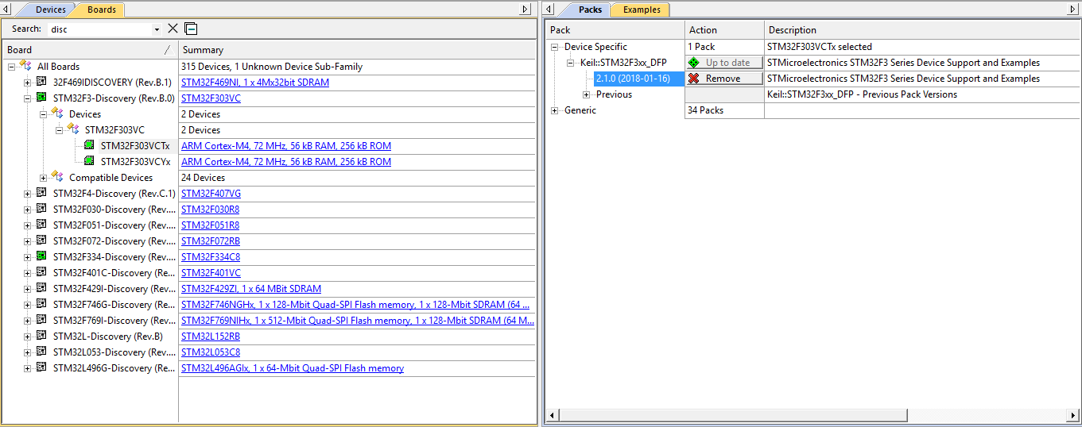Click the STM32F030-Discovery board icon
Viewport: 1082px width, 427px height.
41,210
